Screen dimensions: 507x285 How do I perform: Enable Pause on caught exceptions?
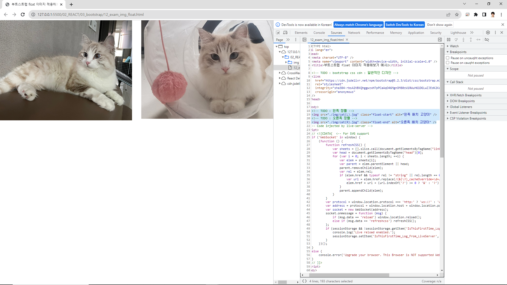coord(448,63)
